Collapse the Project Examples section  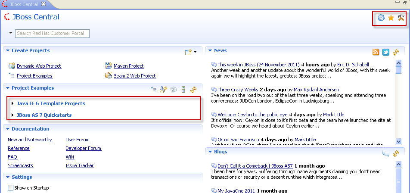(x=8, y=88)
